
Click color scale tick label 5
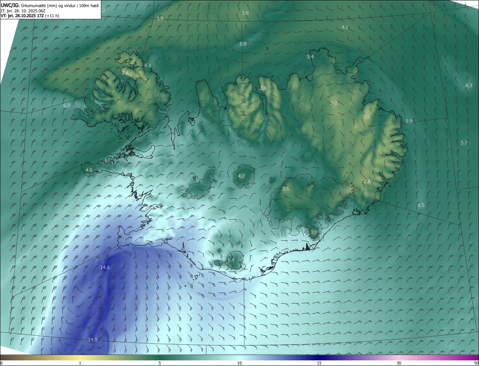(x=160, y=363)
